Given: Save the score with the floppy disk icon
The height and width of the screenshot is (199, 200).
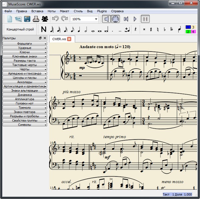Looking at the screenshot, I should pyautogui.click(x=27, y=19).
